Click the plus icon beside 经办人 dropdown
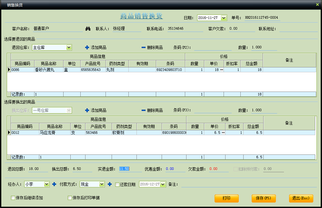 tap(54, 184)
